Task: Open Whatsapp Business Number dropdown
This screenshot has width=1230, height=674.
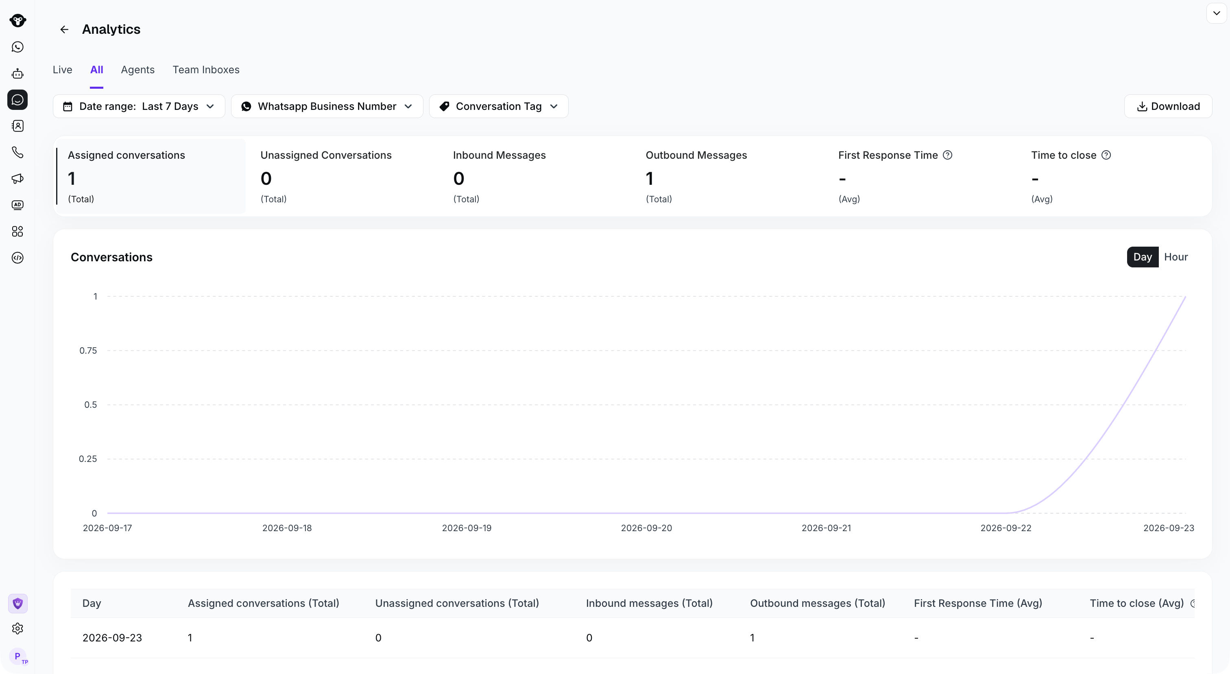Action: point(327,106)
